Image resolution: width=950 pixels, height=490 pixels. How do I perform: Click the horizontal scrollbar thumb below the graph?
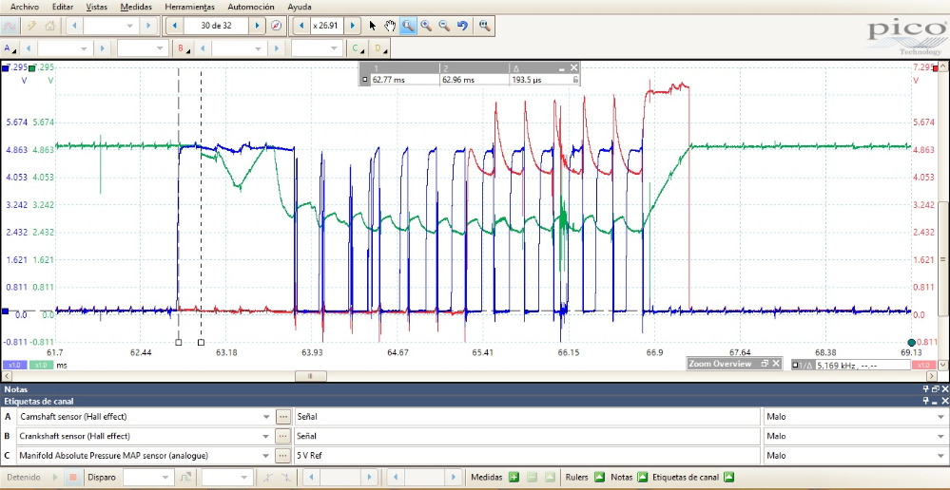[309, 376]
